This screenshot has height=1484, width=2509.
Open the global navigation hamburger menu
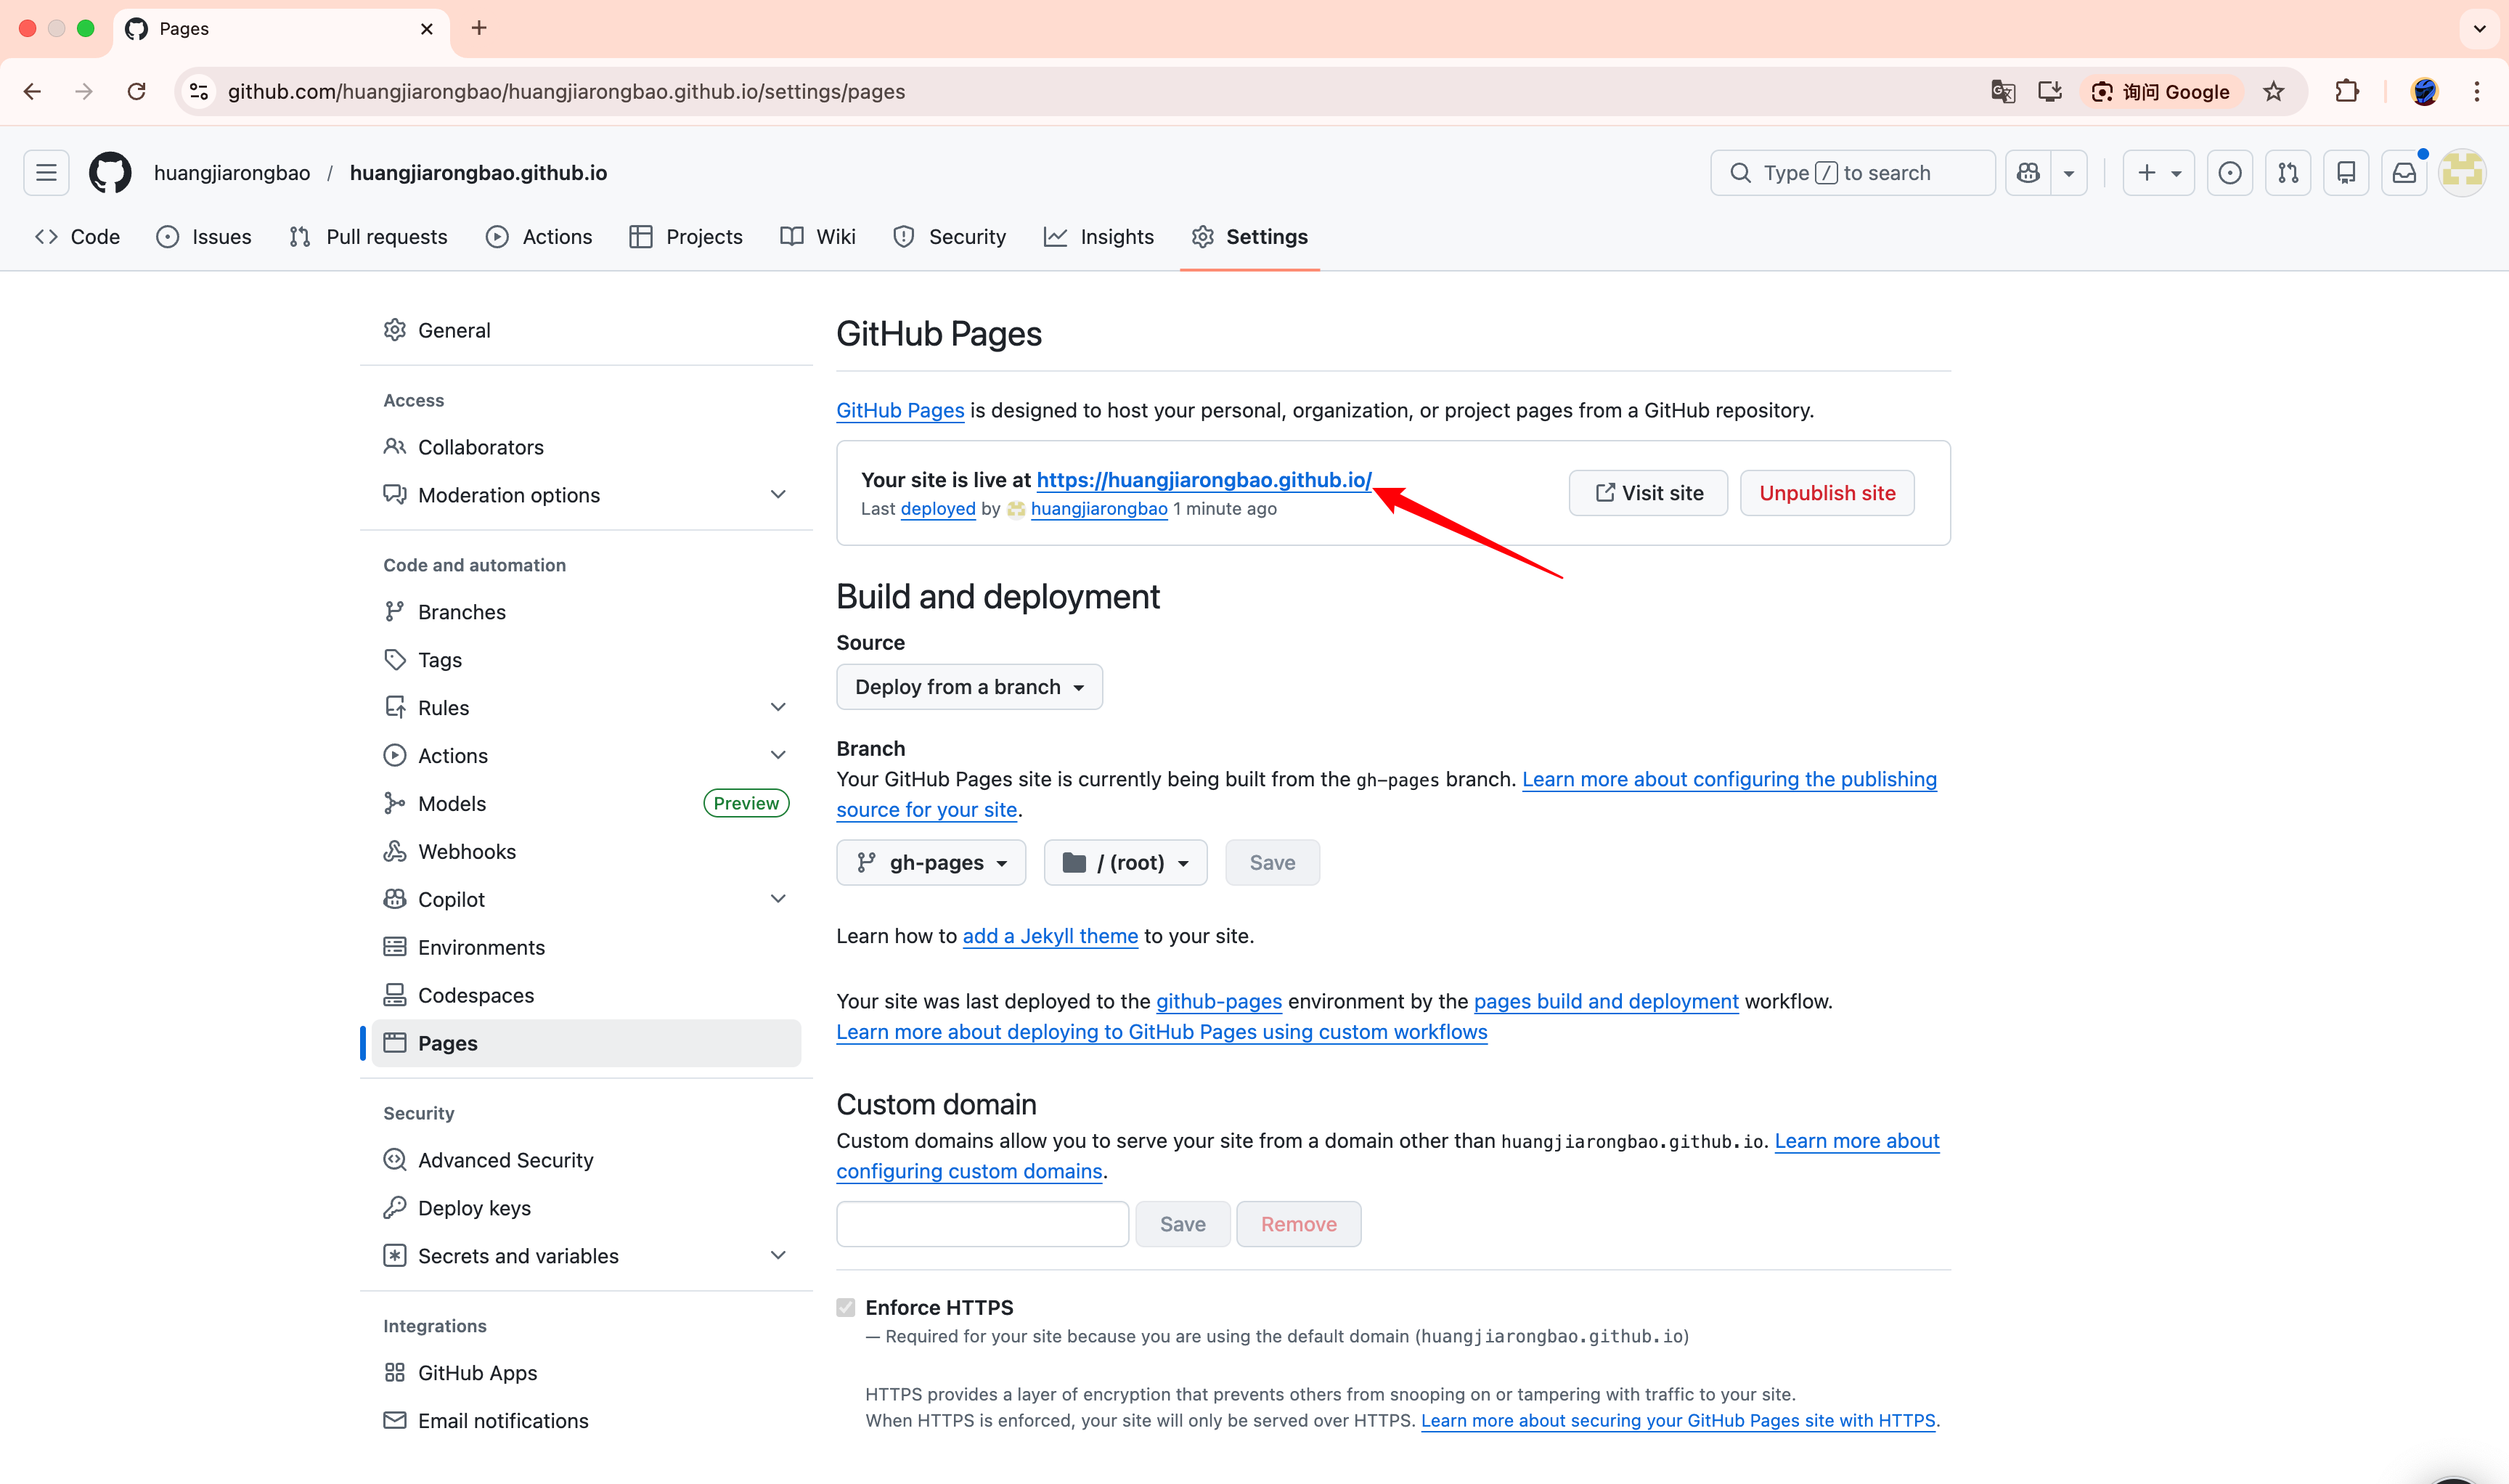click(46, 173)
